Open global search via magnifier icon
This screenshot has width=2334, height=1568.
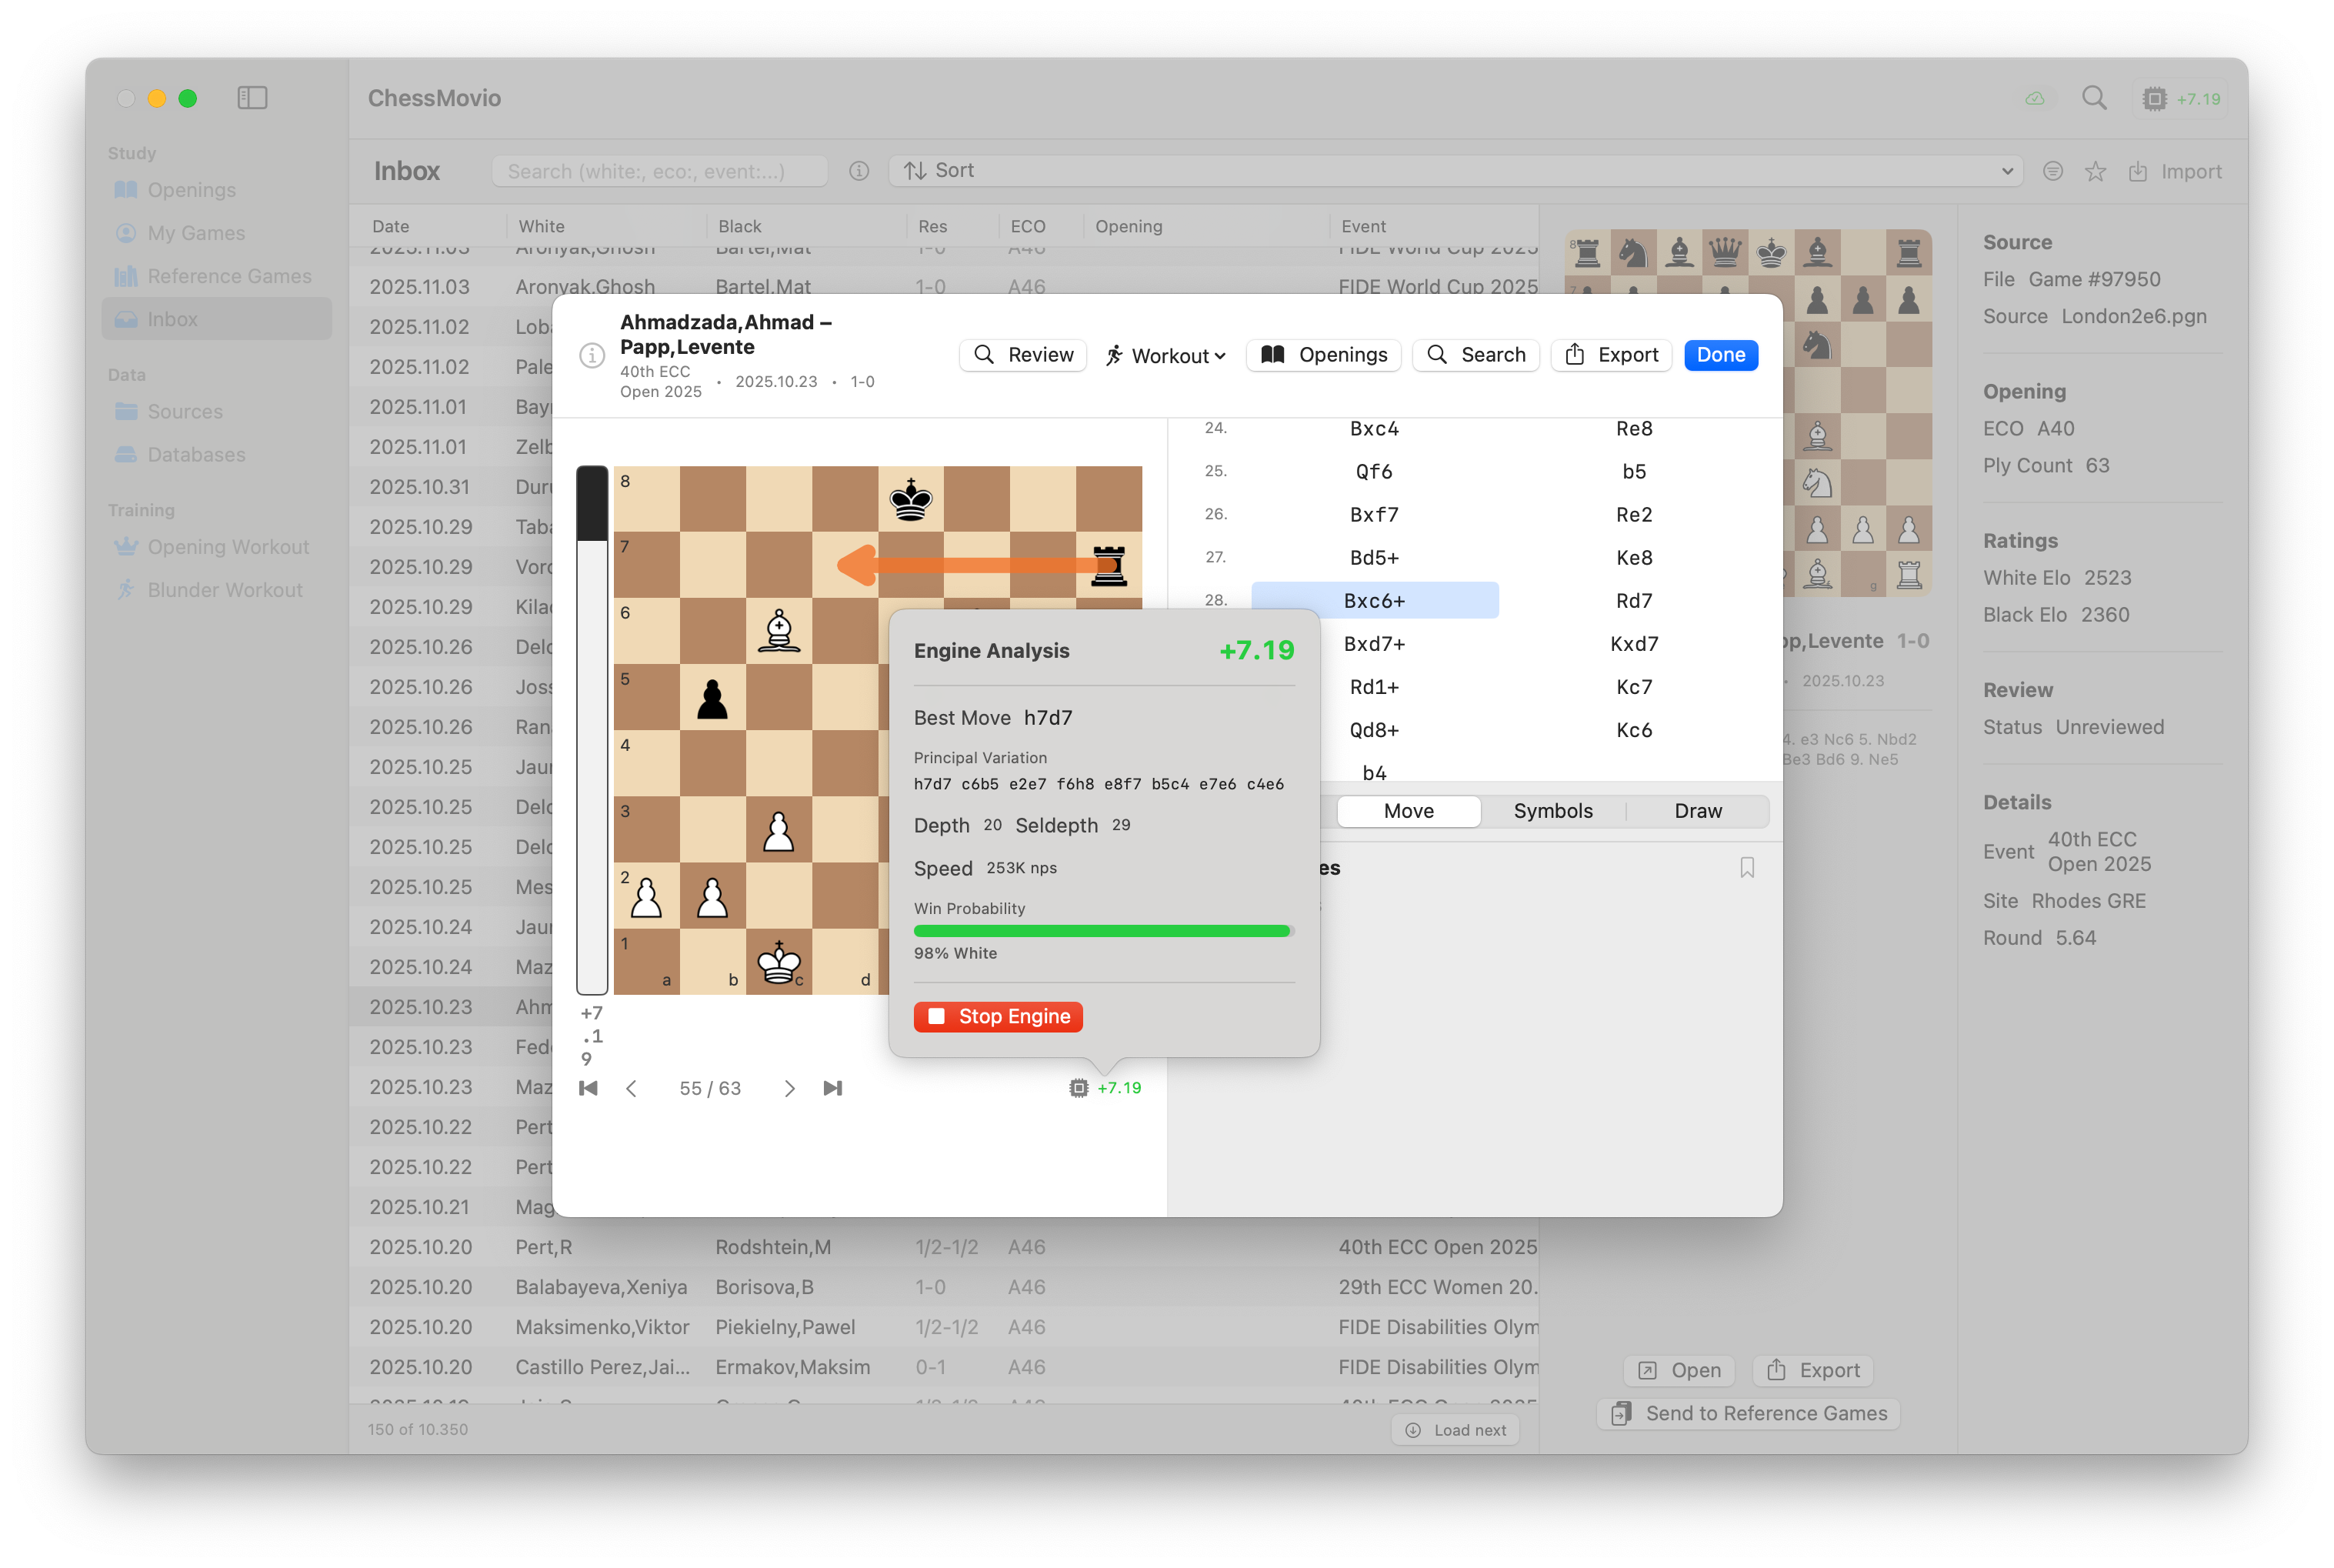2095,98
